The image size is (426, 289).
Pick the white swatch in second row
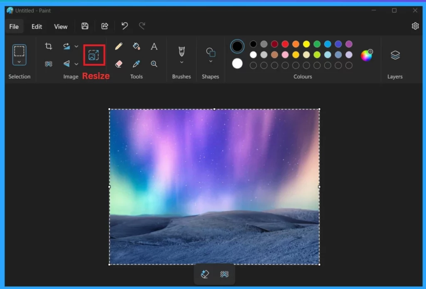point(253,55)
